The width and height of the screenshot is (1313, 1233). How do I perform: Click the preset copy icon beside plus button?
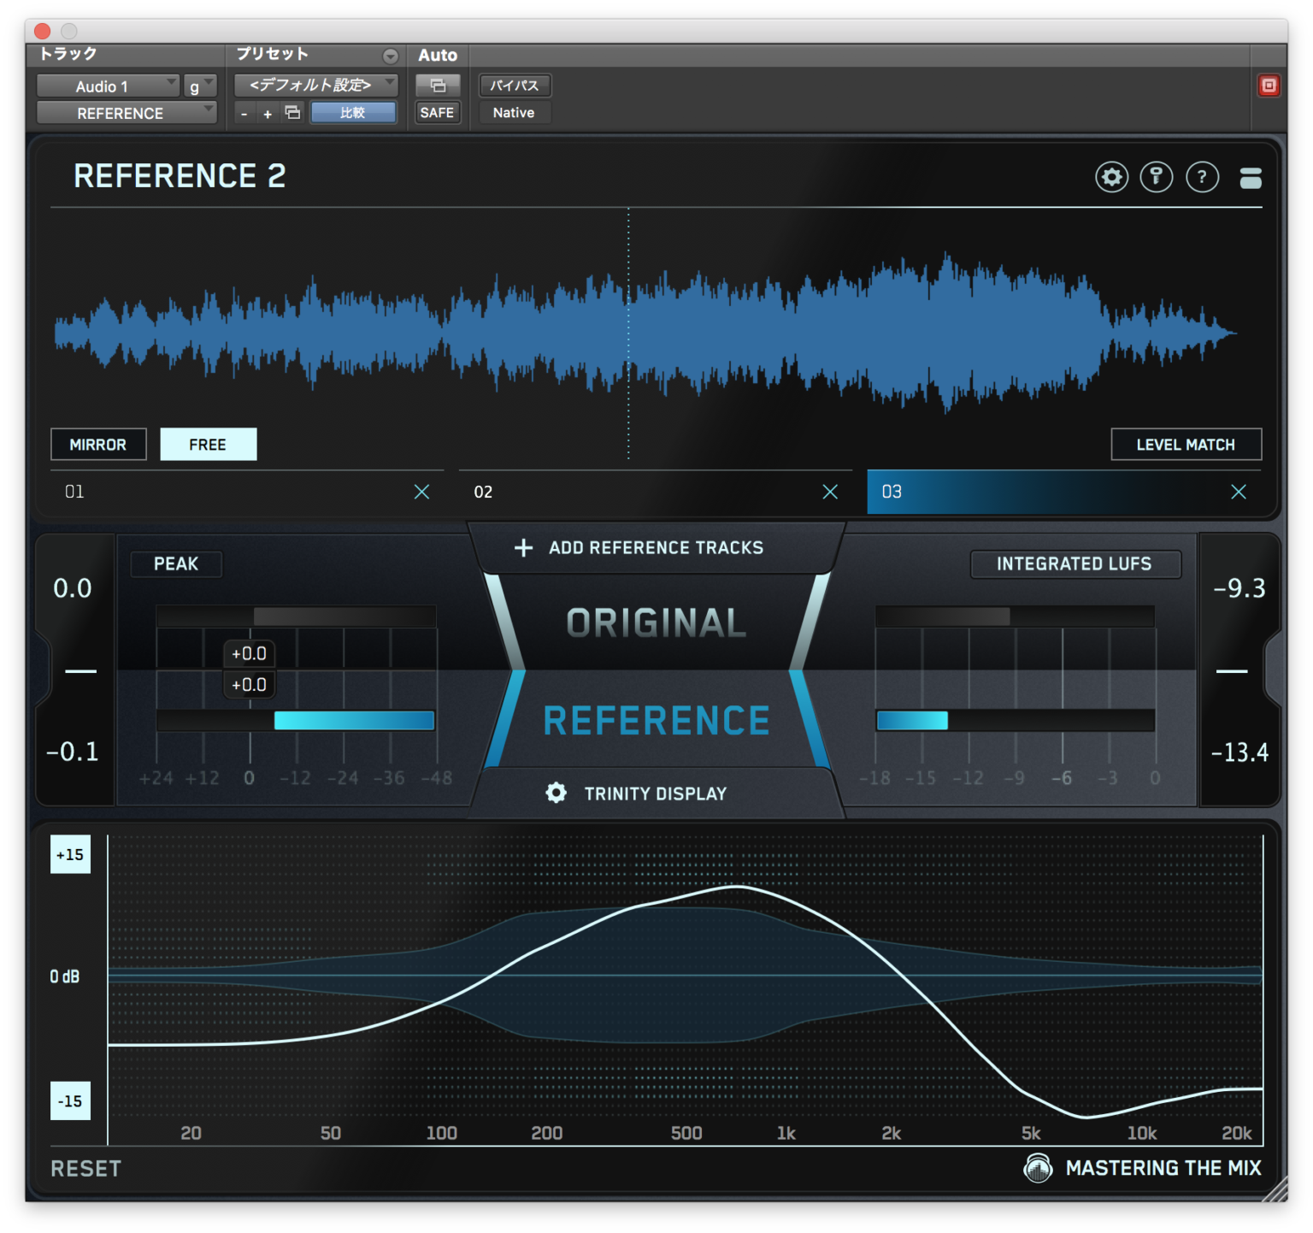(291, 112)
